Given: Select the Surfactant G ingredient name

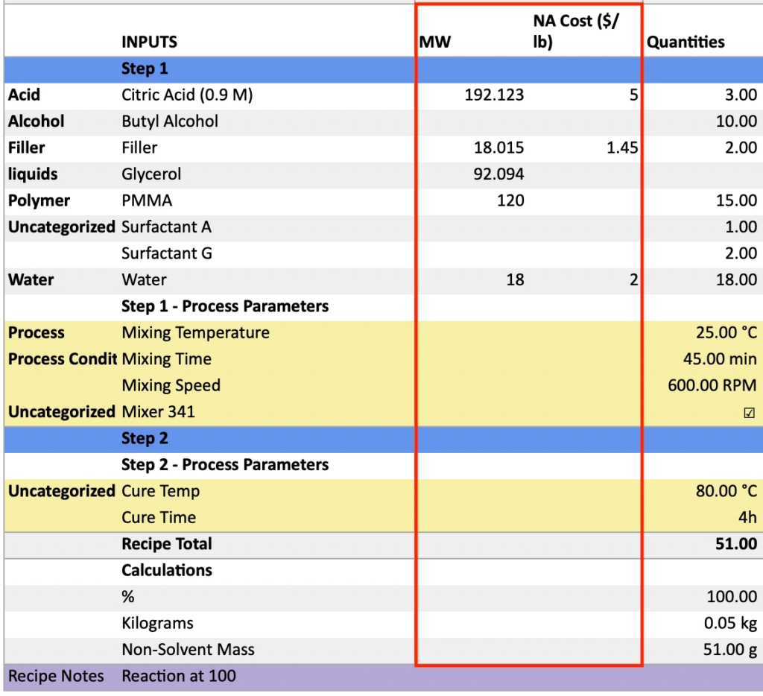Looking at the screenshot, I should click(167, 253).
